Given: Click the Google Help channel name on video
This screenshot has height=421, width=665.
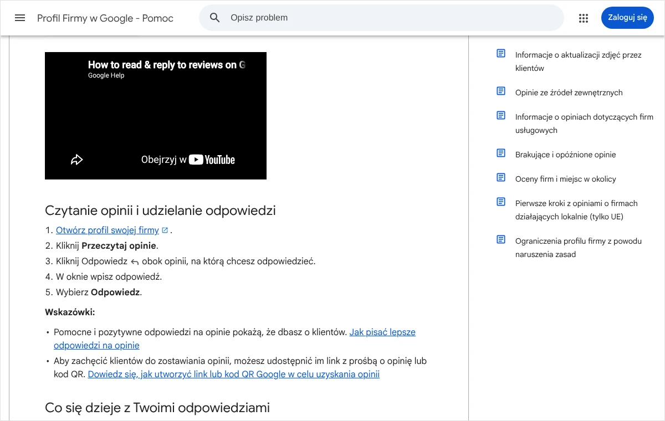Looking at the screenshot, I should [x=106, y=75].
